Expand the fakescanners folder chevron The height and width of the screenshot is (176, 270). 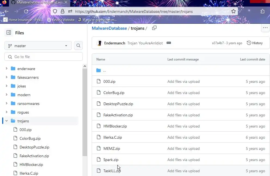tap(7, 77)
